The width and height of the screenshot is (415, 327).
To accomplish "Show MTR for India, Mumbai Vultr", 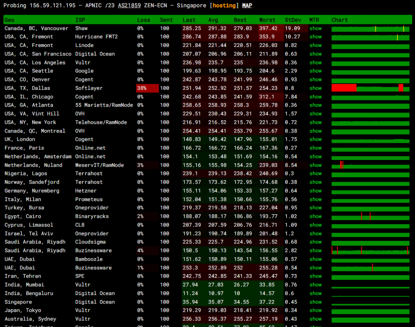I will (315, 285).
